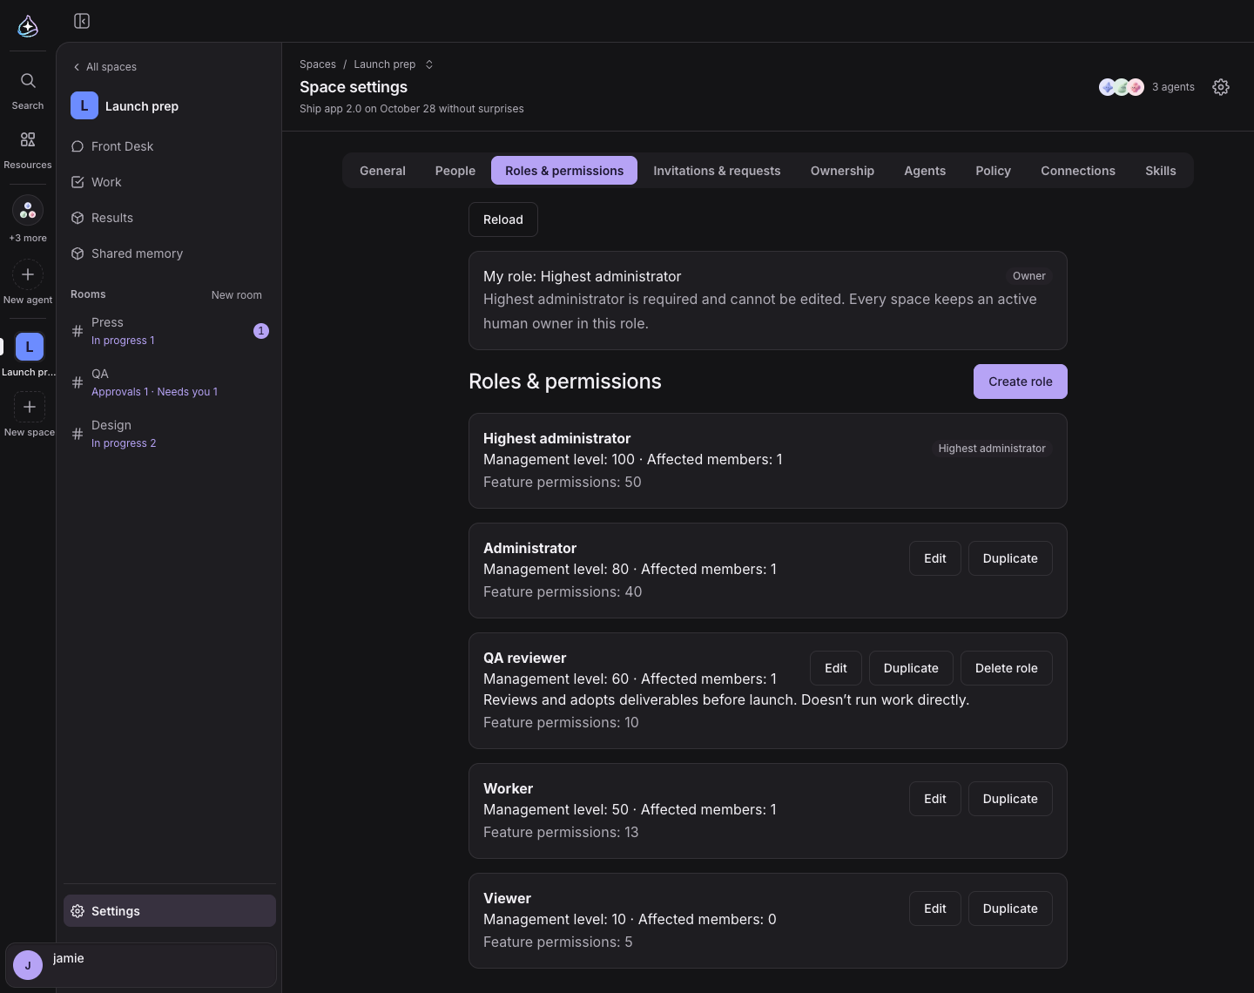This screenshot has height=993, width=1254.
Task: Open the space settings gear icon
Action: point(1221,87)
